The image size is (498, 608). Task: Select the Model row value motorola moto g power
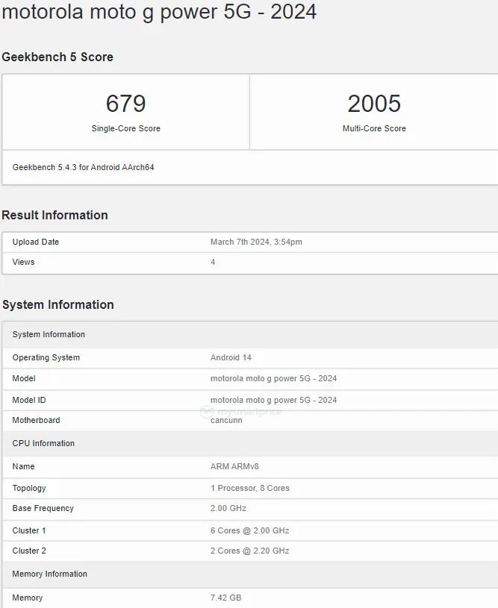(x=274, y=378)
